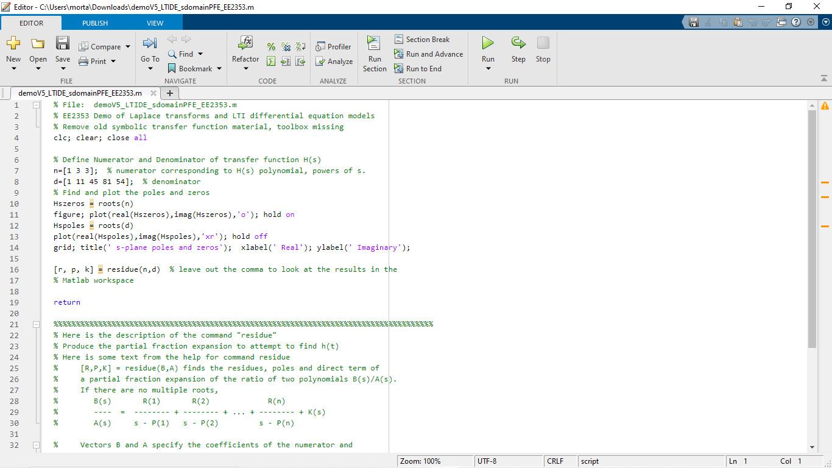
Task: Click line number 10 in the gutter
Action: (14, 204)
